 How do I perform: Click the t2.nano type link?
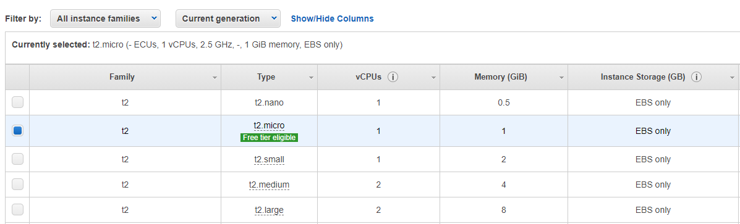269,102
